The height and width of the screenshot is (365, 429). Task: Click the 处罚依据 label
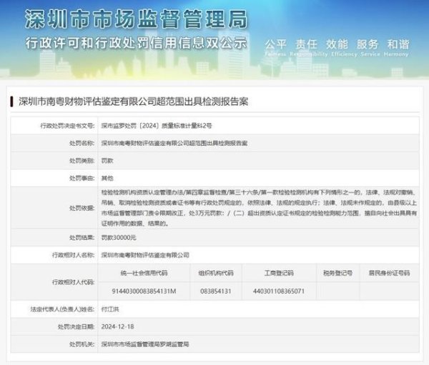pyautogui.click(x=82, y=208)
